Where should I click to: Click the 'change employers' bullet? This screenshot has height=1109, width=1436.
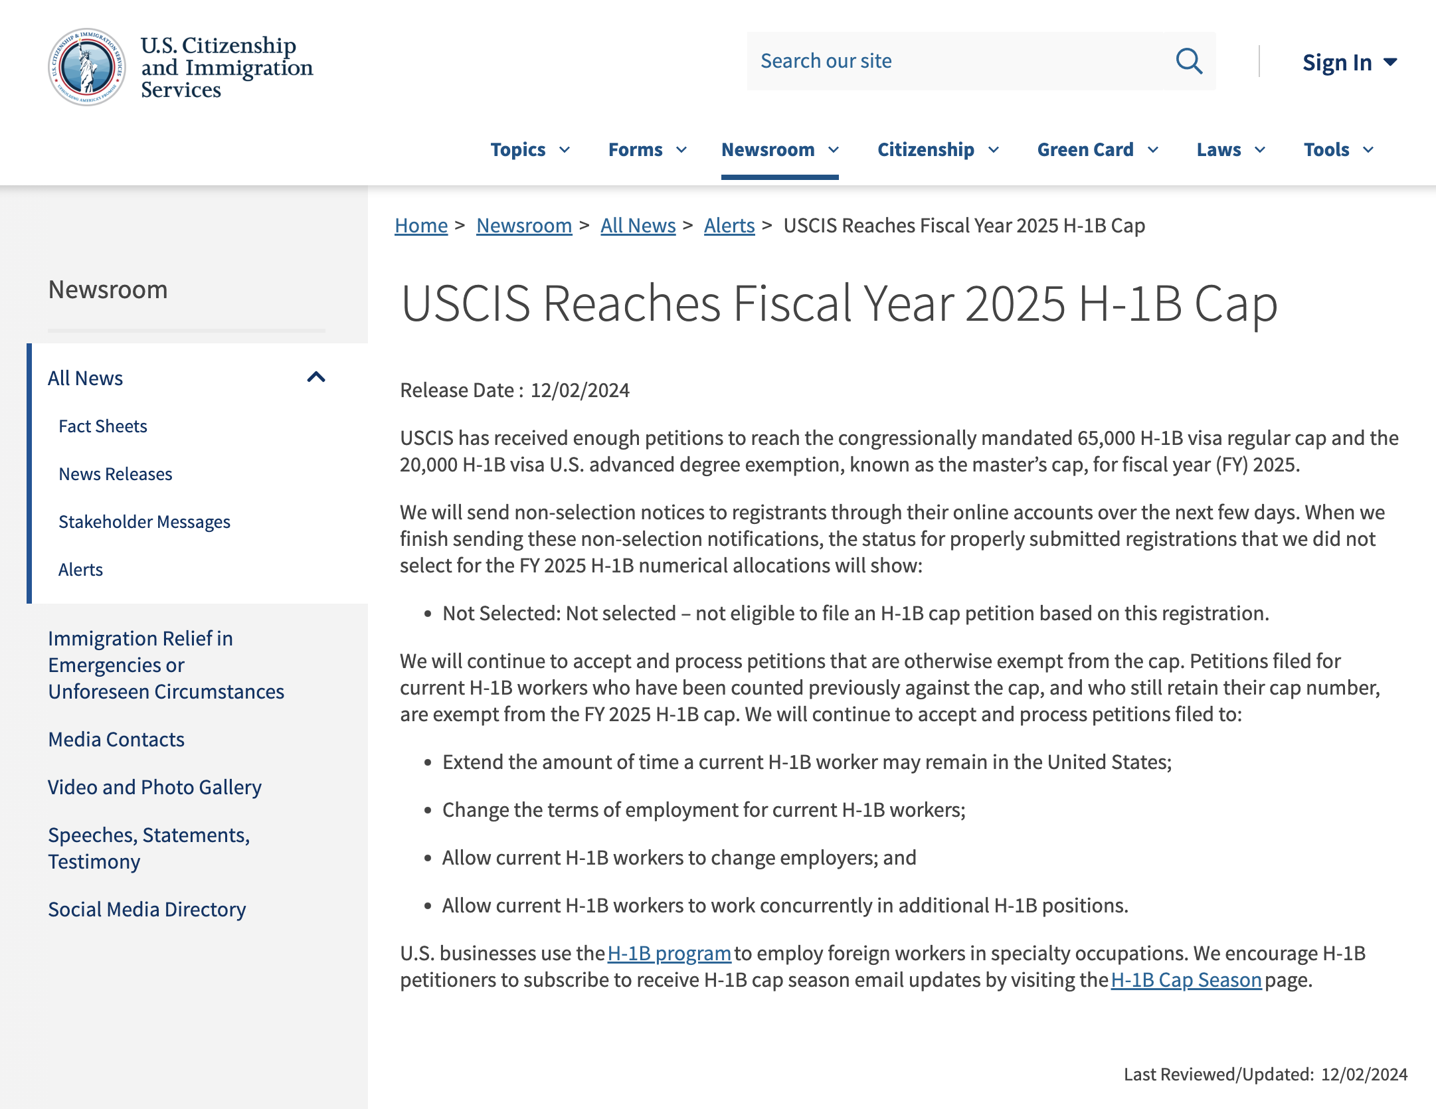679,858
